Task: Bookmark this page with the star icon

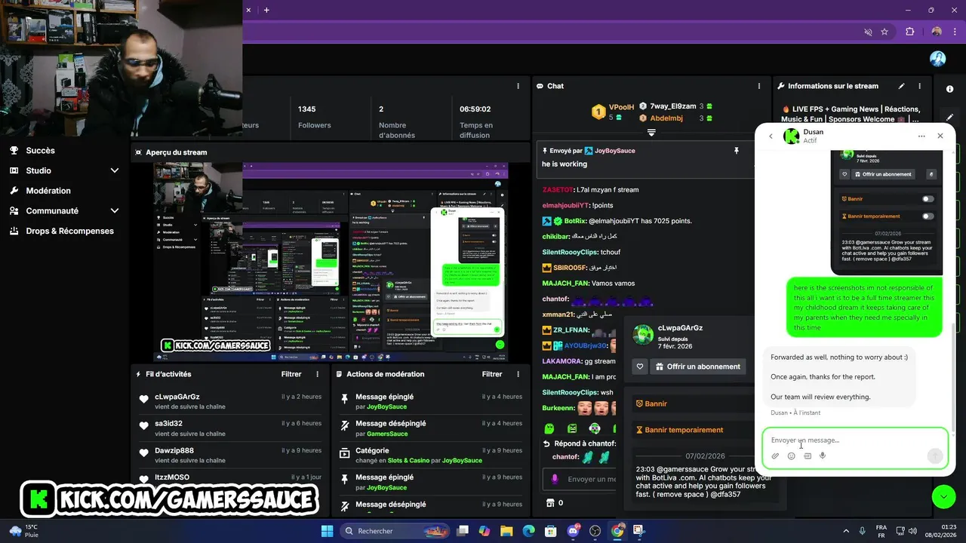Action: [884, 32]
